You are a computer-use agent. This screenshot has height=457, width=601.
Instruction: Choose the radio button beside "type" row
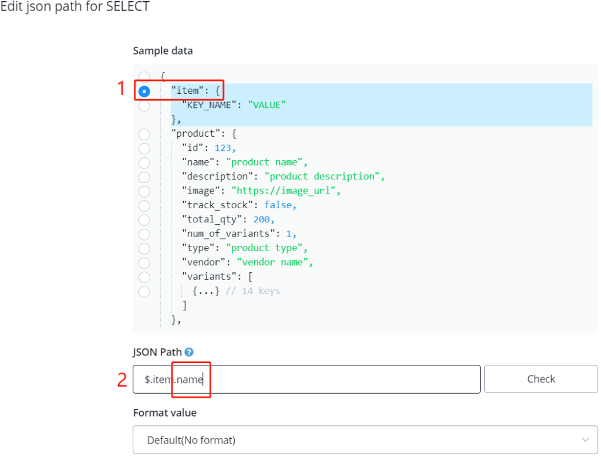point(144,248)
